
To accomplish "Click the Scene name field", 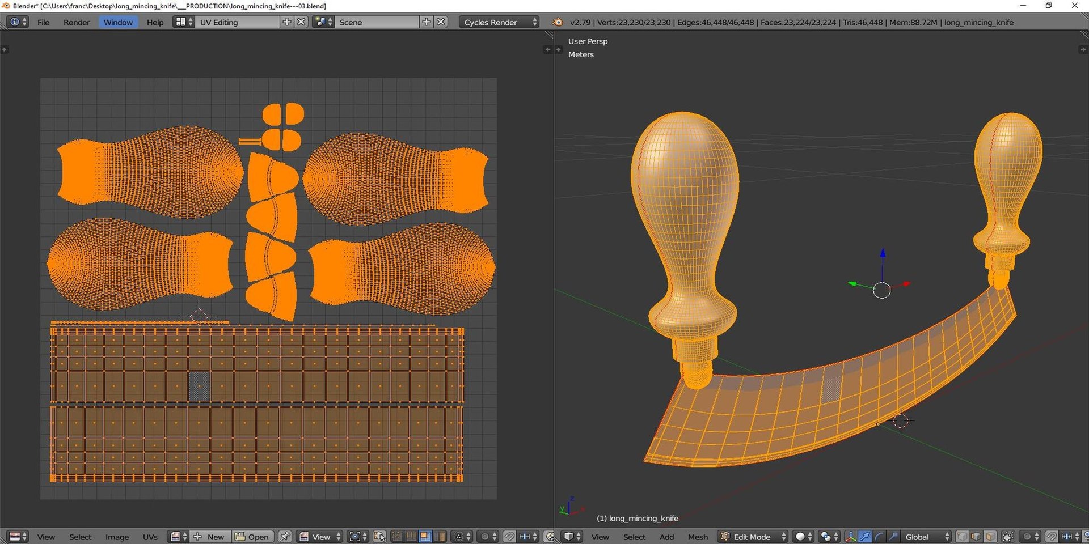I will [377, 22].
